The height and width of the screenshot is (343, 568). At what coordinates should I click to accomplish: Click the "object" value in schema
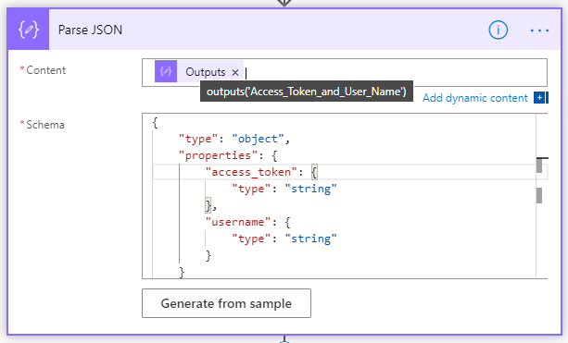click(x=258, y=139)
